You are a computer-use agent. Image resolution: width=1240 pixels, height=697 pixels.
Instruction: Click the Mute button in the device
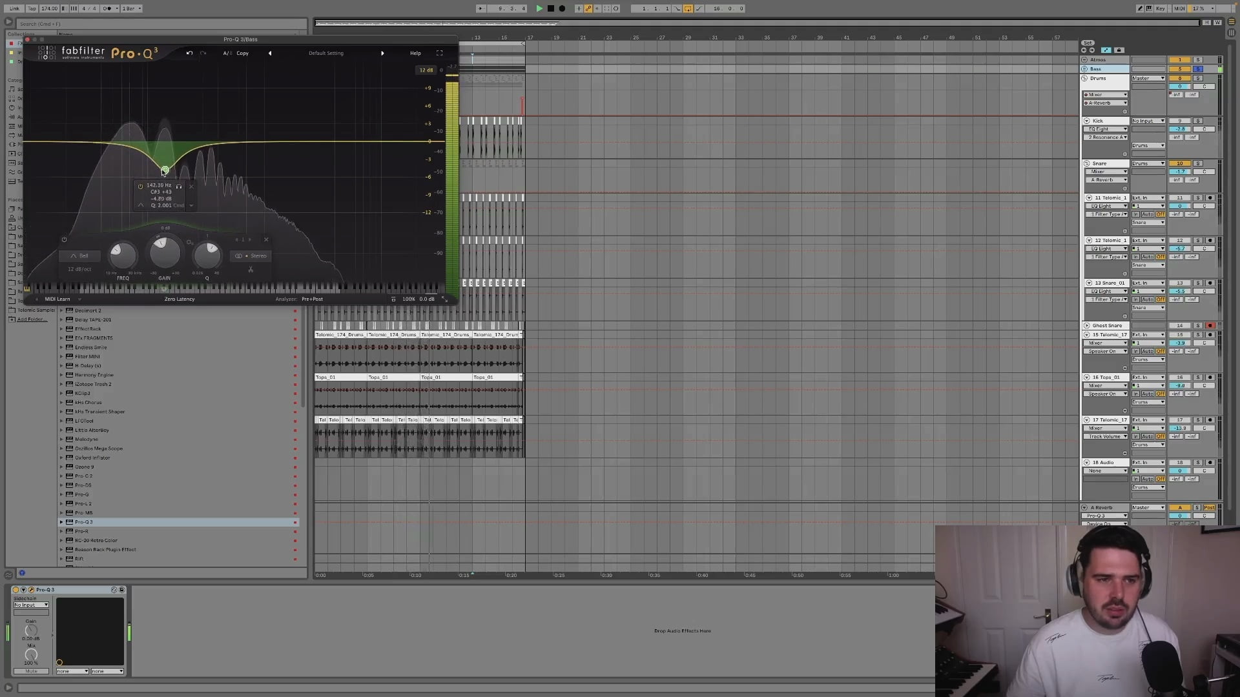(31, 671)
